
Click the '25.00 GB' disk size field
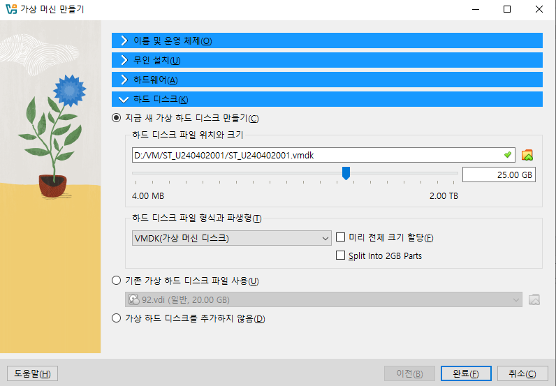click(x=499, y=175)
